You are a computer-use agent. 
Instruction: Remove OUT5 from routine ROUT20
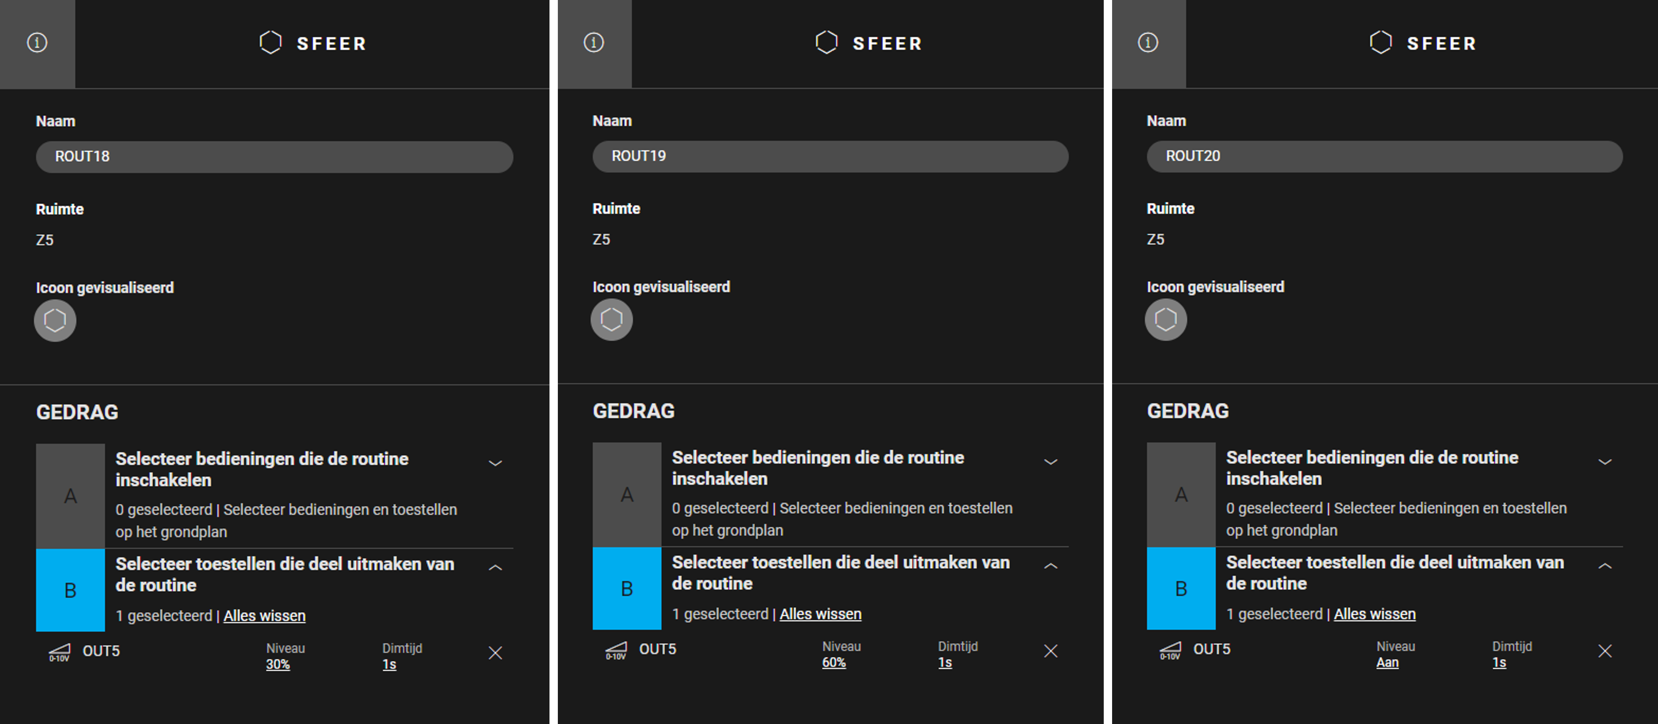(1605, 651)
